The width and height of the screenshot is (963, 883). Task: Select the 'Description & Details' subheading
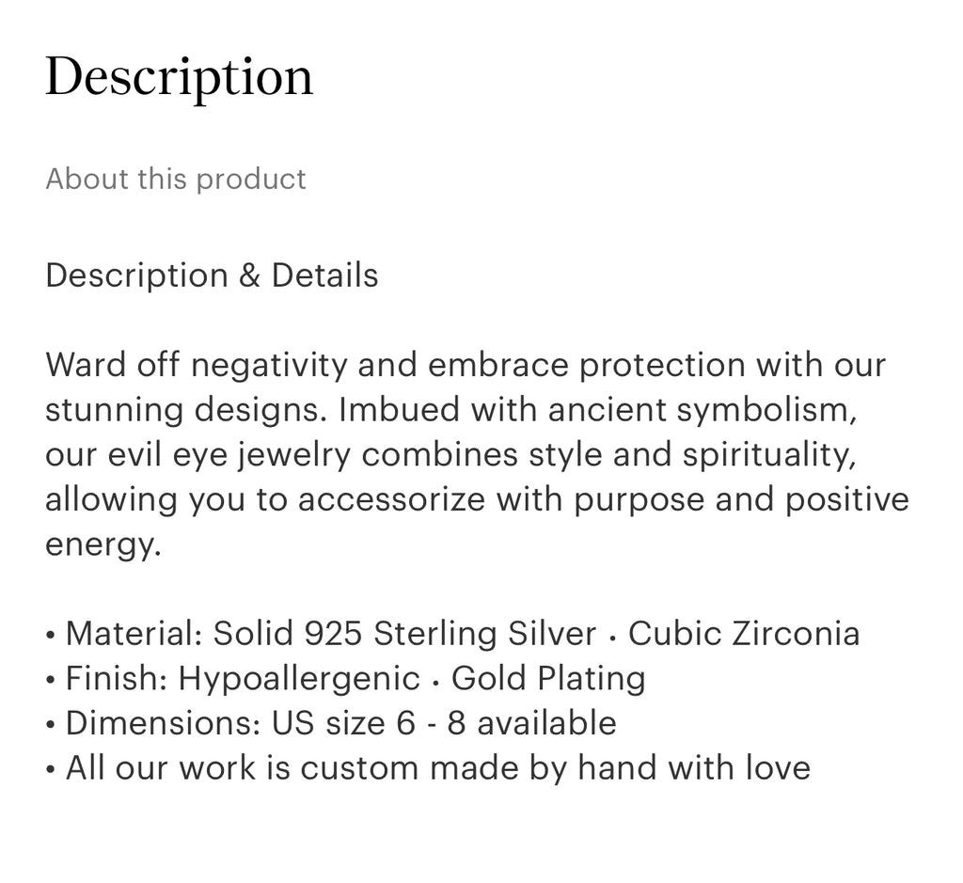(212, 276)
